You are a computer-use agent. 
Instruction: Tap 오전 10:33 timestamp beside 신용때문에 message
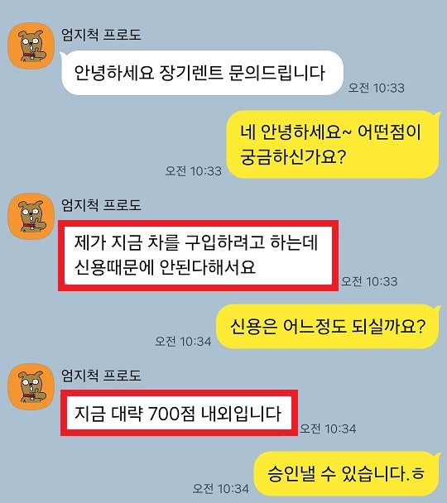pos(369,281)
